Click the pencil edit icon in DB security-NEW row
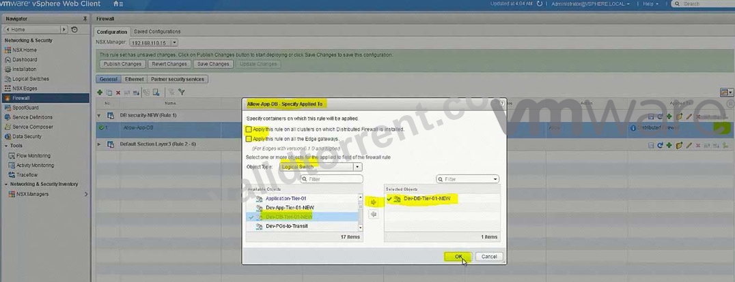Image resolution: width=735 pixels, height=282 pixels. (689, 116)
